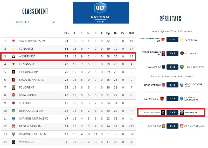Click the SO Cholet crest in results
The image size is (208, 148).
click(182, 54)
